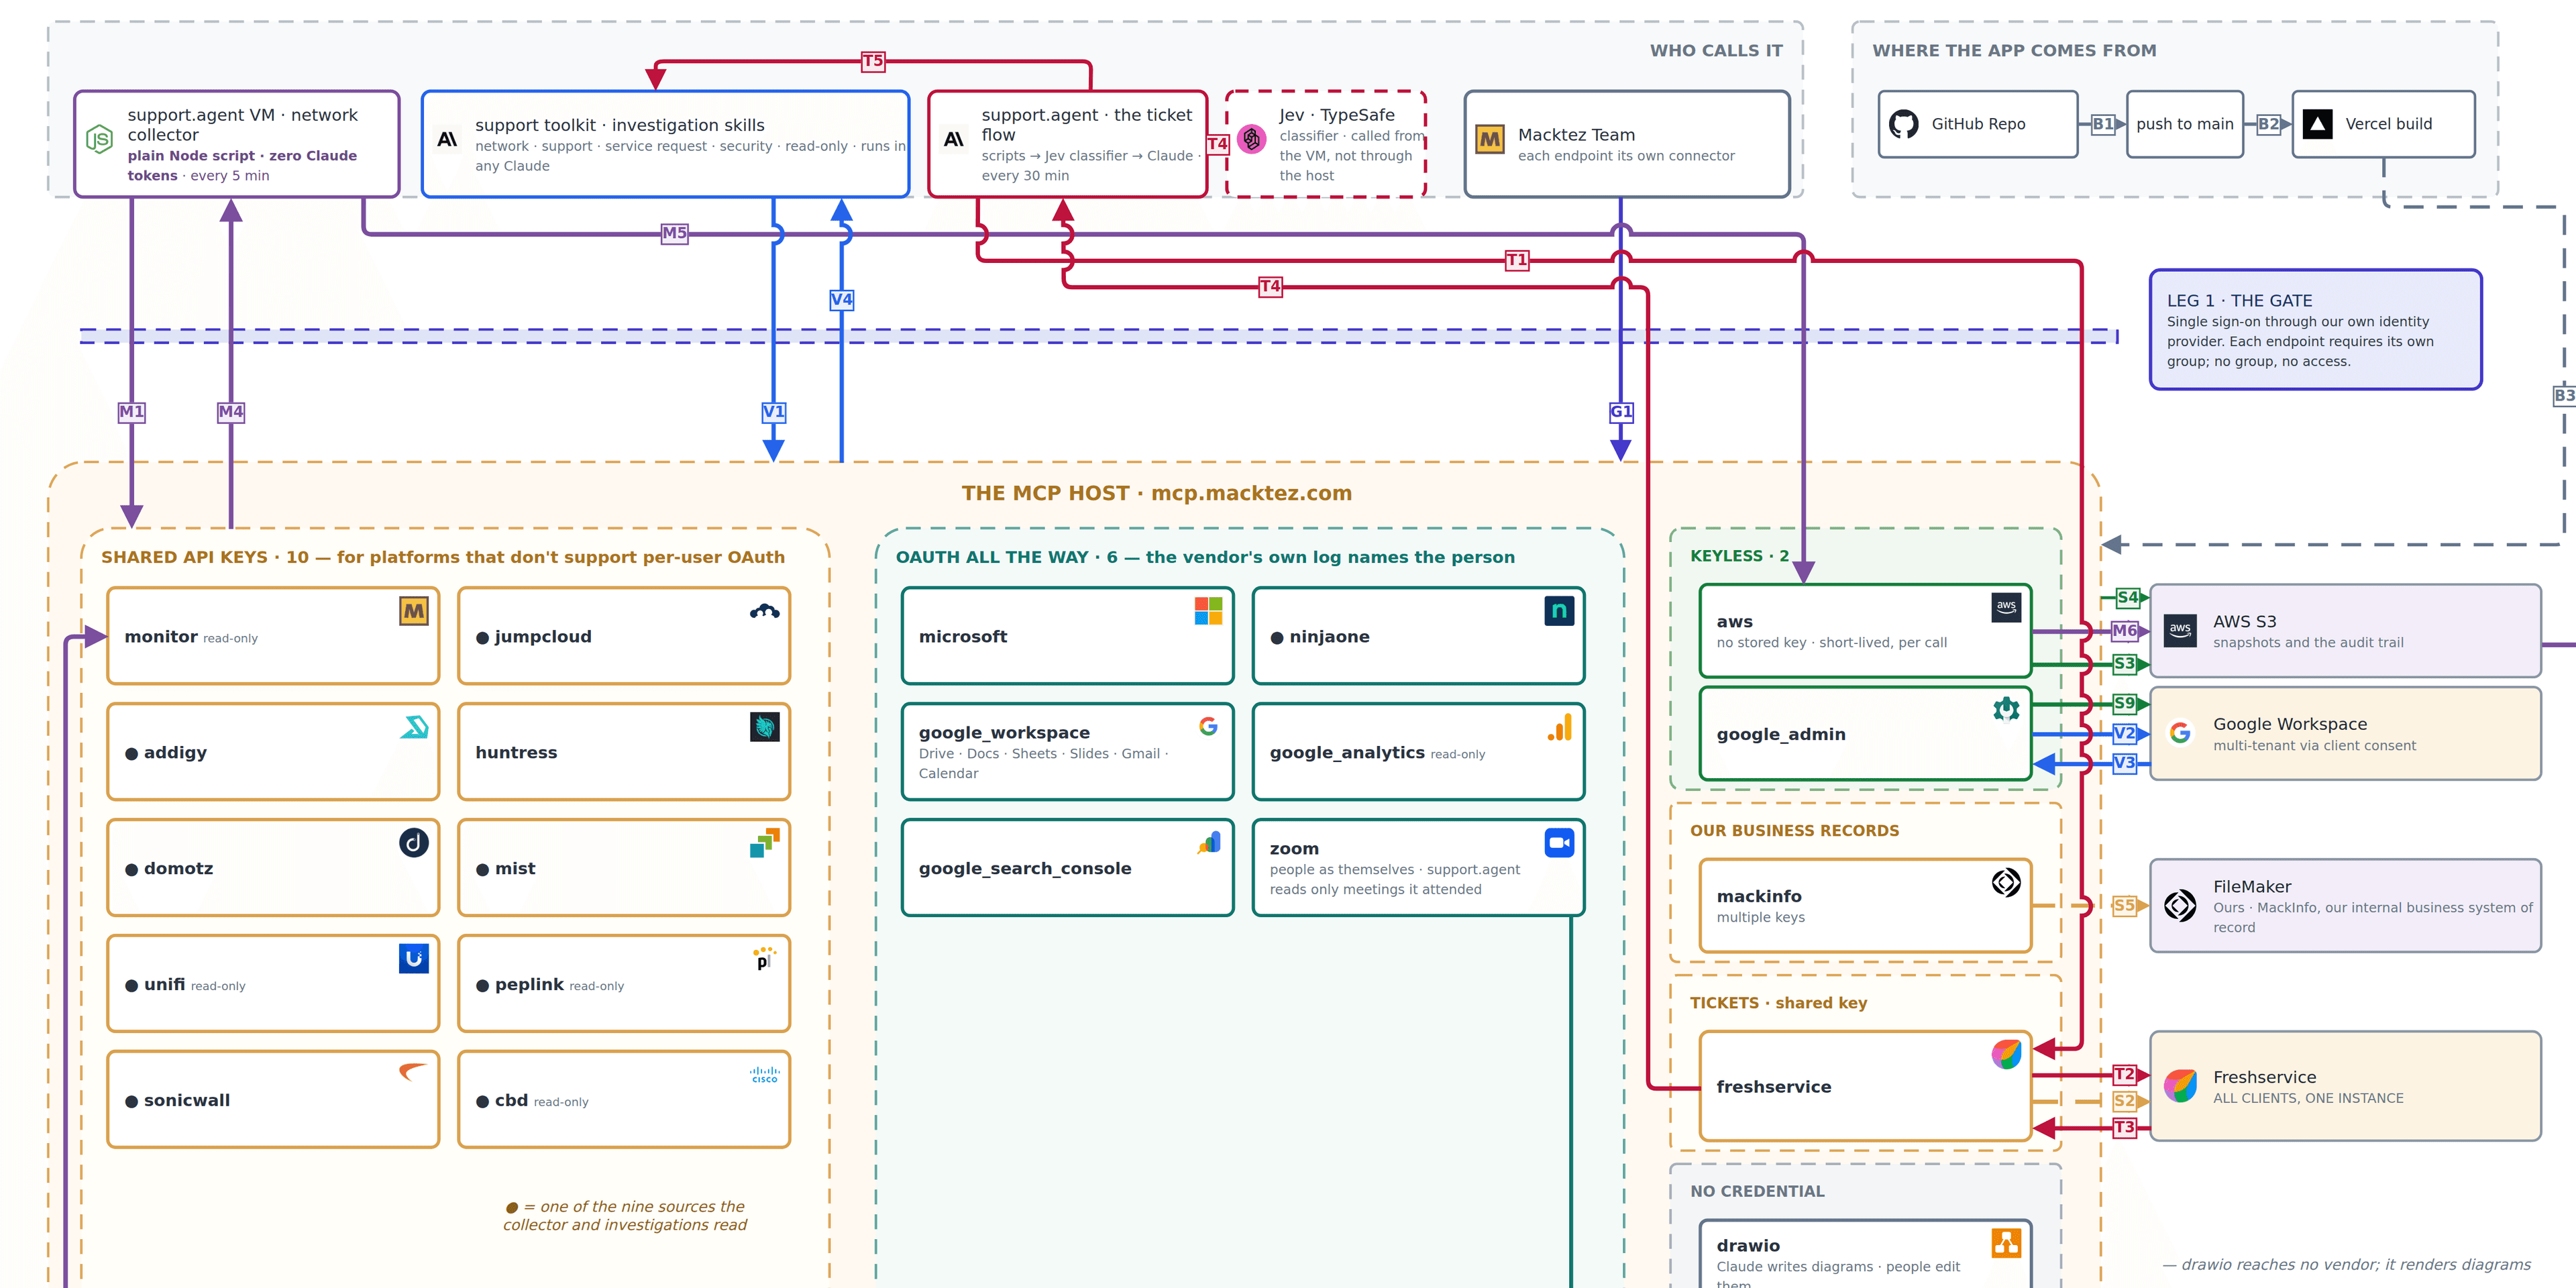
Task: Click the Freshservice icon in freshservice card
Action: [x=2006, y=1054]
